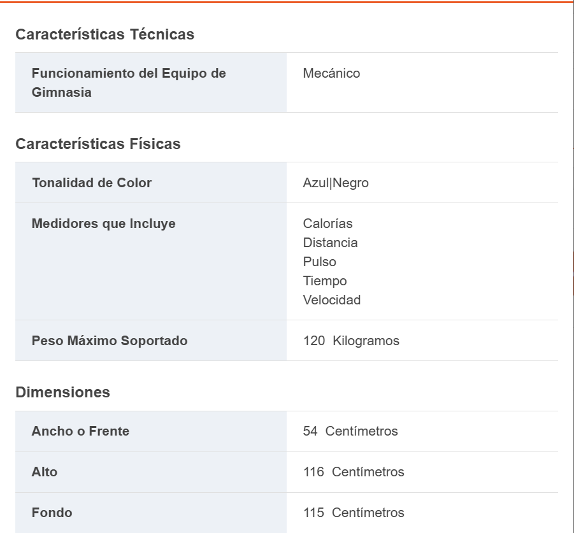Click the Medidores que Incluye label
This screenshot has height=533, width=574.
[x=103, y=224]
